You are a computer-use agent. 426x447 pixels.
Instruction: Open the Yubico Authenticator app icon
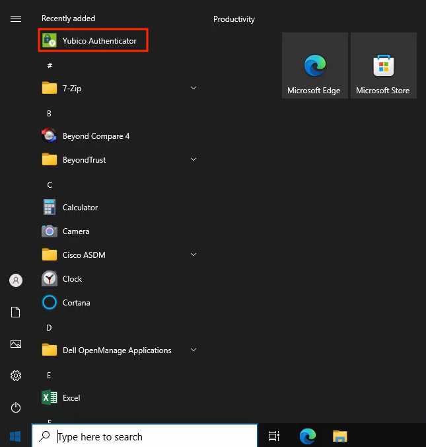tap(50, 40)
